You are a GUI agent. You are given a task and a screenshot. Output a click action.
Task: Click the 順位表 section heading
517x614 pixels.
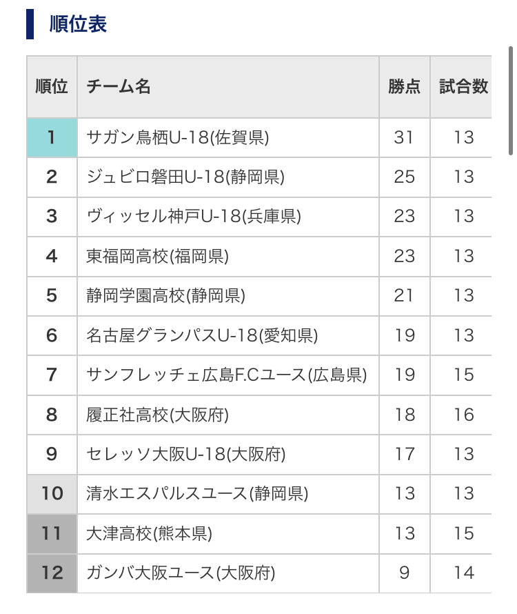pos(78,24)
